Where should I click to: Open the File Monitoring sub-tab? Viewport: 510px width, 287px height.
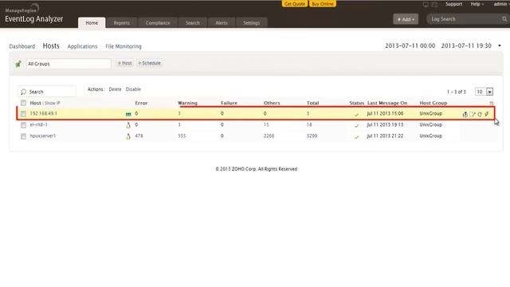[x=124, y=46]
